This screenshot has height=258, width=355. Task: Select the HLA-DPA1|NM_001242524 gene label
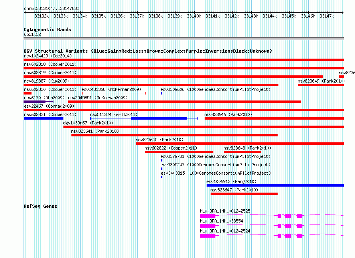[225, 231]
